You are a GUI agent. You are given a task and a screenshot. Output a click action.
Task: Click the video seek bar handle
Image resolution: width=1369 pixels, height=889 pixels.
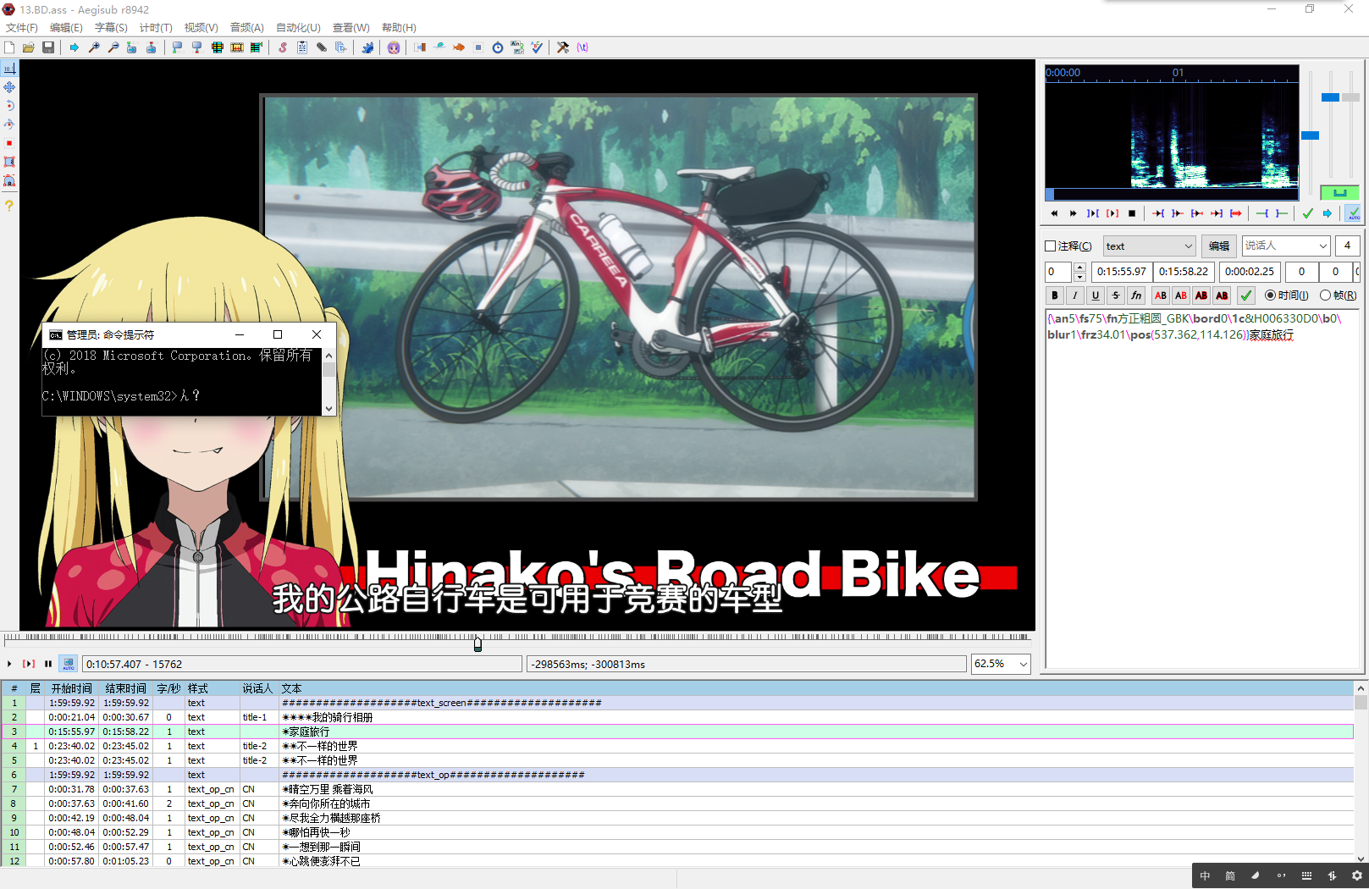tap(477, 643)
